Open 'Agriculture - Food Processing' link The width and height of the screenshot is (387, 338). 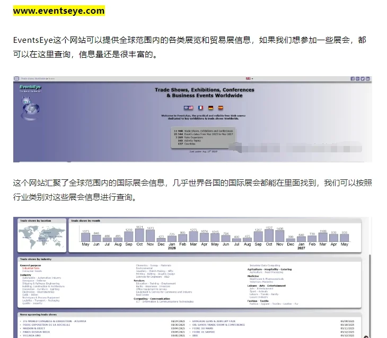pos(267,272)
